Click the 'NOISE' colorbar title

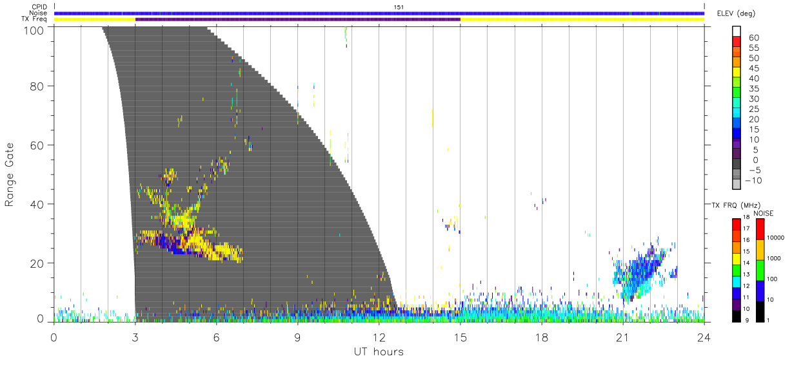click(764, 213)
